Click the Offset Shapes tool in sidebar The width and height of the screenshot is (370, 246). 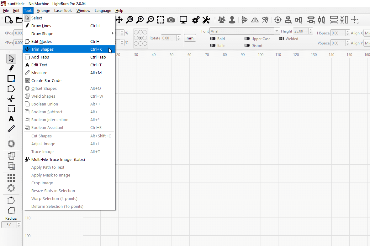click(11, 144)
